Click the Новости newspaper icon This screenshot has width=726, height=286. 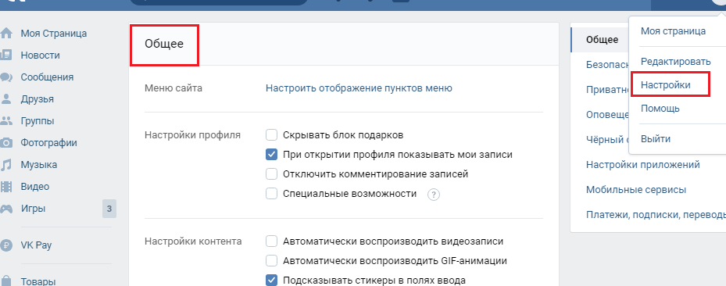5,55
